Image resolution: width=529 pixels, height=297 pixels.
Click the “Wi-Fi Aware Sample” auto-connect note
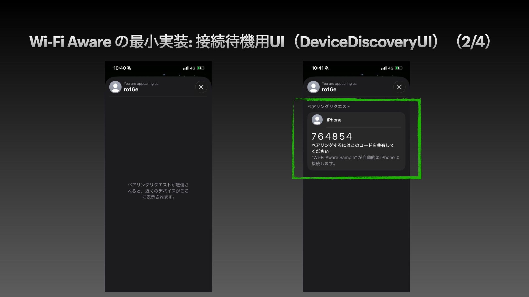(355, 160)
